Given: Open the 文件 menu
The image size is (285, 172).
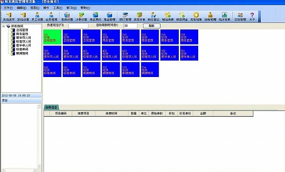Looking at the screenshot, I should coord(8,8).
